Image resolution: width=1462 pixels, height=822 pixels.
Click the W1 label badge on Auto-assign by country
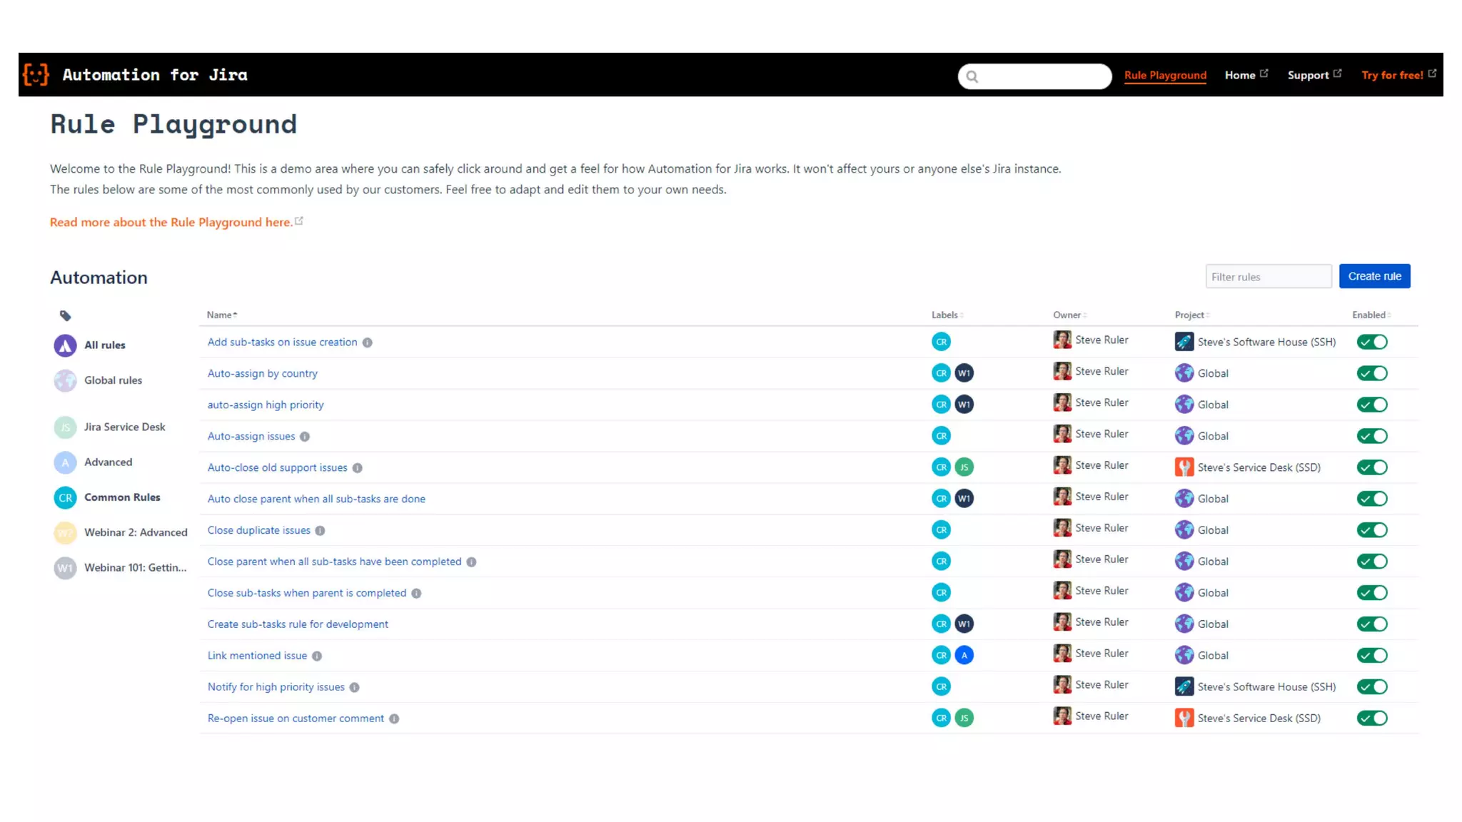(x=964, y=373)
